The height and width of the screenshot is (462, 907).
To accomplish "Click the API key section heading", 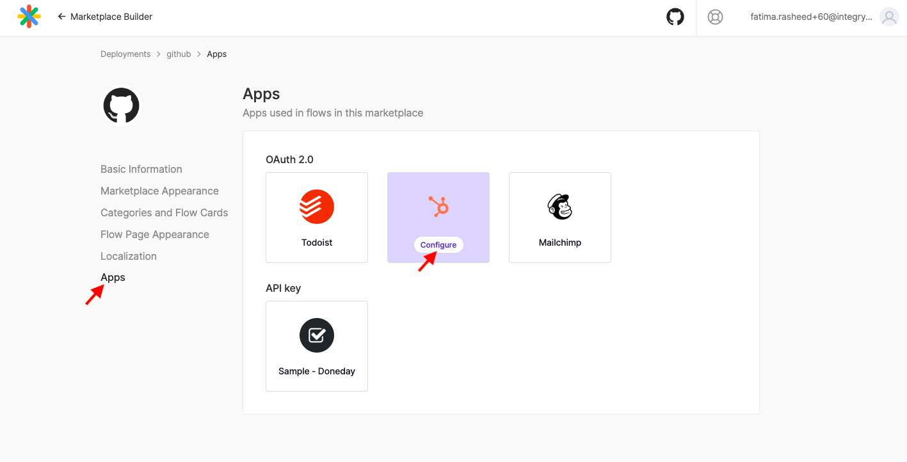I will tap(283, 288).
